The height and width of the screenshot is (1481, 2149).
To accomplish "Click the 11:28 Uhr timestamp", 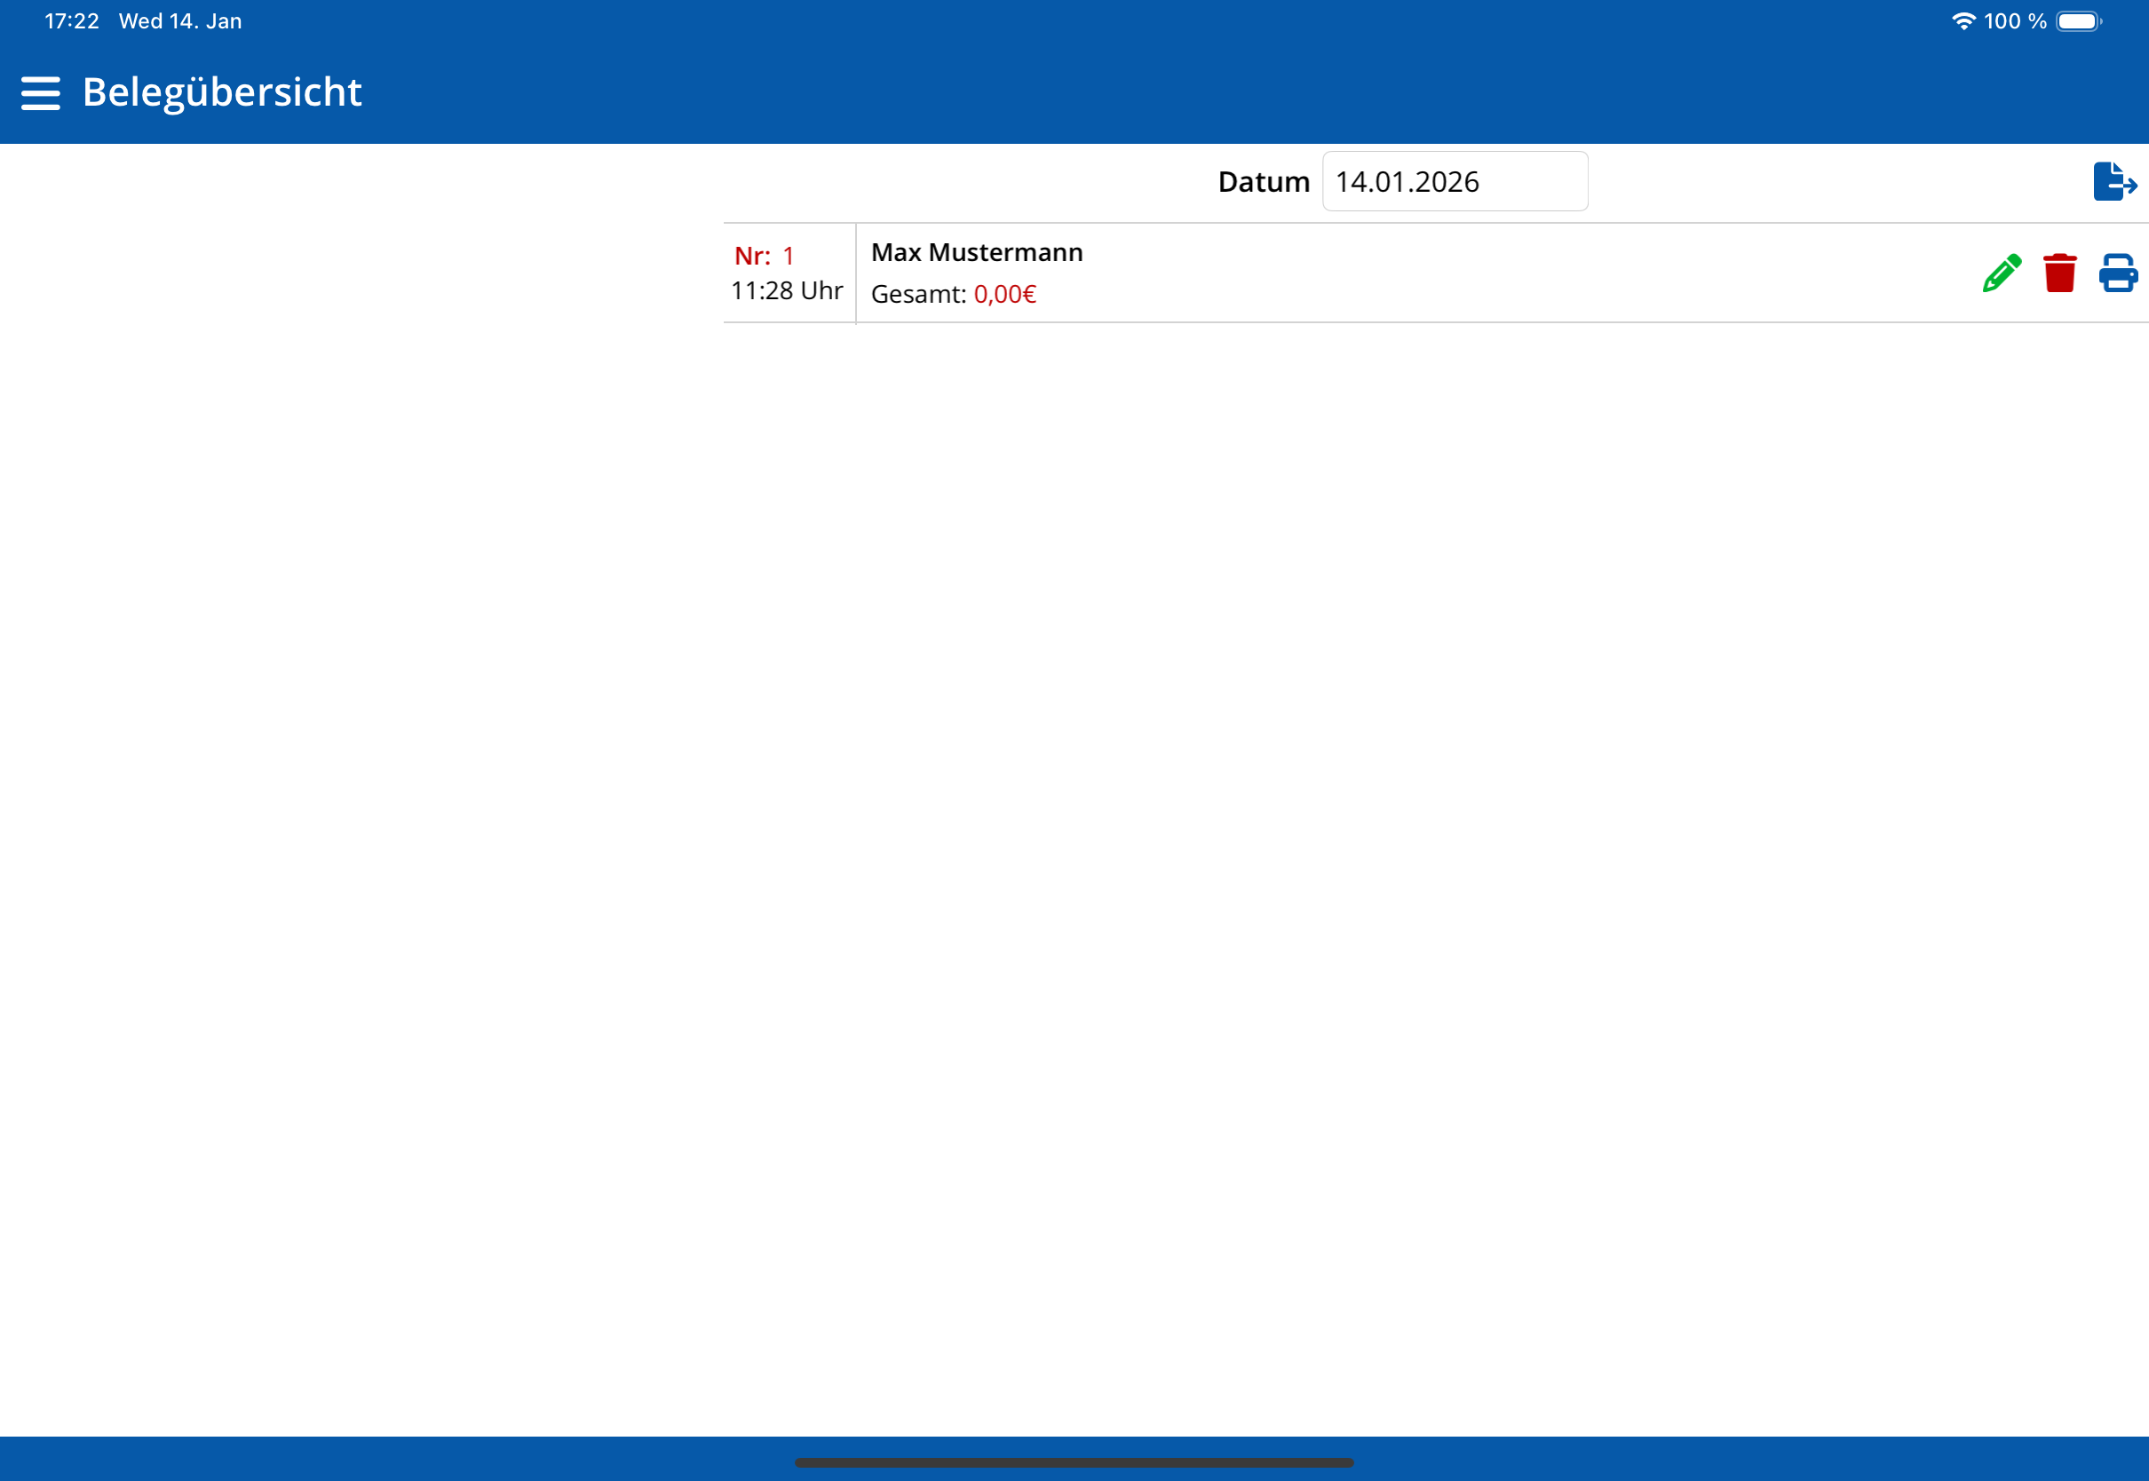I will (x=787, y=291).
